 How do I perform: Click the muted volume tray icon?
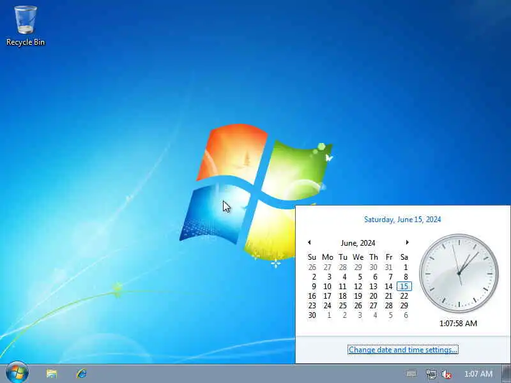(446, 374)
